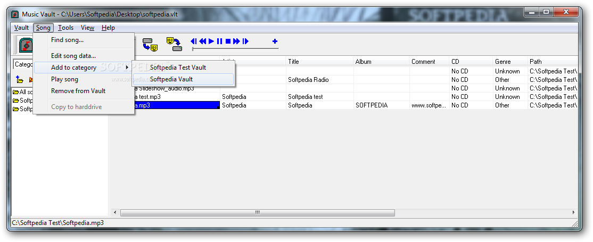Click the rewind double-arrow button
This screenshot has width=593, height=242.
click(x=203, y=41)
